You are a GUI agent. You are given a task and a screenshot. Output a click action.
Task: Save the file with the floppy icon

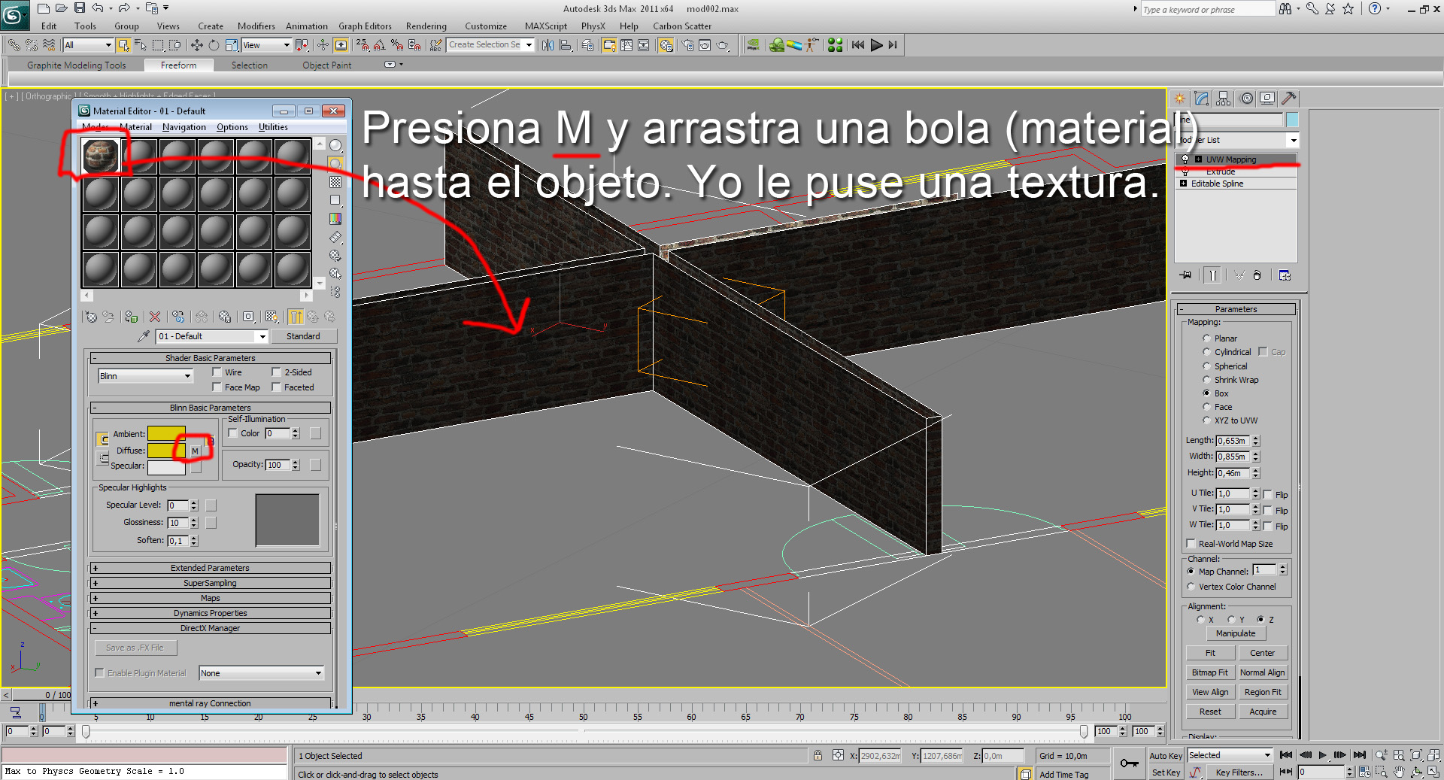pyautogui.click(x=79, y=8)
